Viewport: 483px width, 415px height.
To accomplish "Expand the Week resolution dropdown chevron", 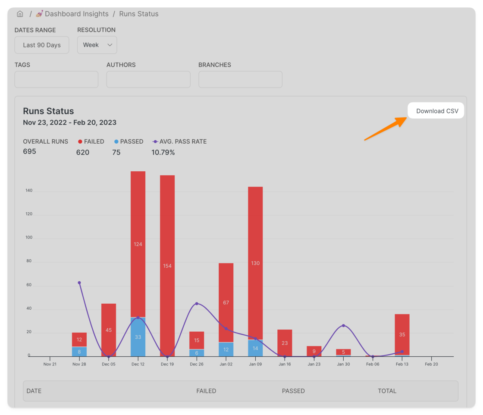I will coord(110,45).
